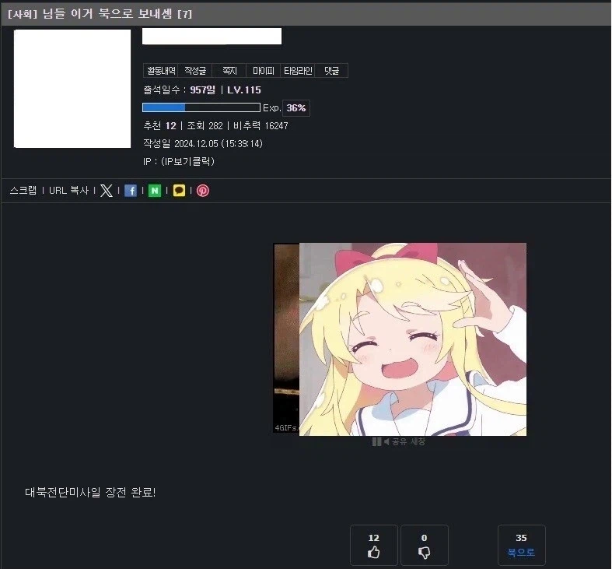Click the 출석일수 957일 text
Viewport: 612px width, 569px height.
(x=179, y=90)
